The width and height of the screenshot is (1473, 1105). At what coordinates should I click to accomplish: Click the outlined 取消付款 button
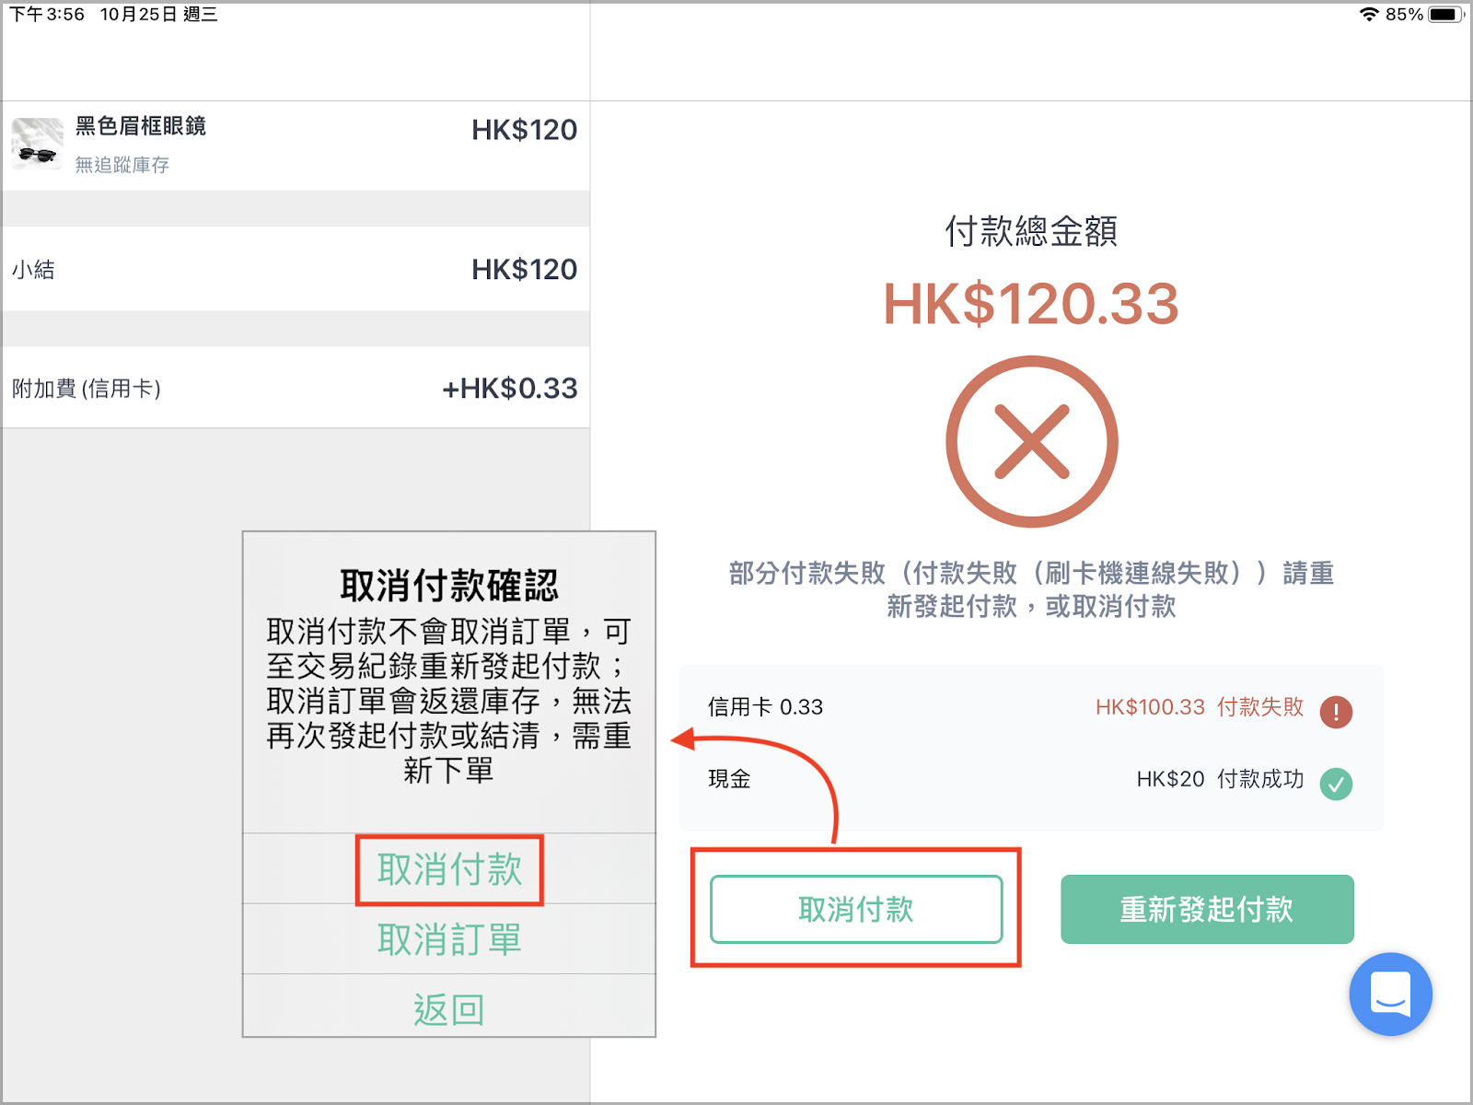[x=856, y=909]
